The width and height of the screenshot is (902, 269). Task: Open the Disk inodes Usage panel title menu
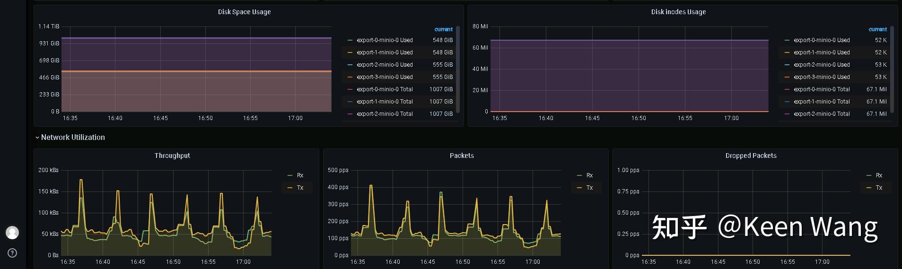[x=678, y=12]
